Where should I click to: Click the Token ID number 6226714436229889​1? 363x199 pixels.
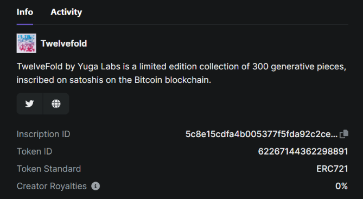click(303, 152)
